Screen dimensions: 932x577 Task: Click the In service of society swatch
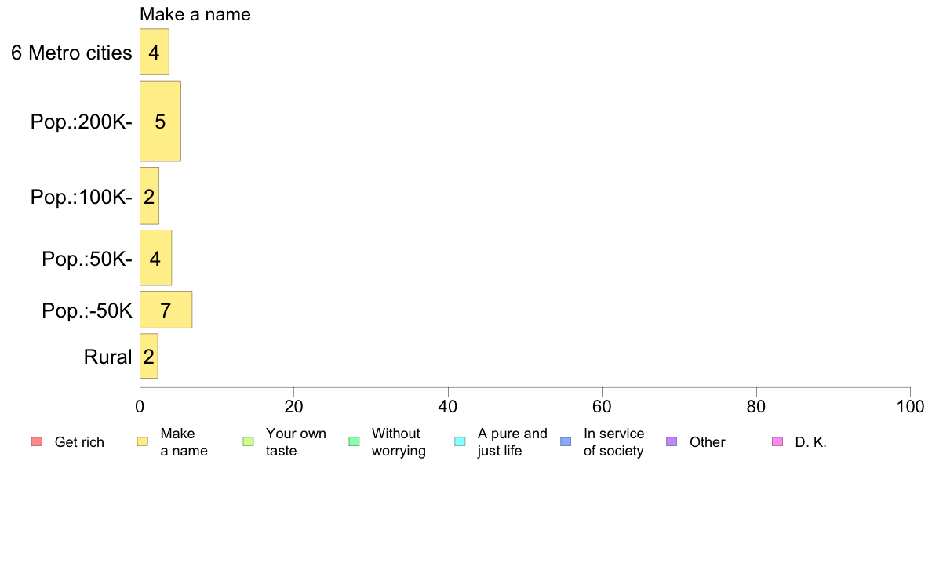566,441
